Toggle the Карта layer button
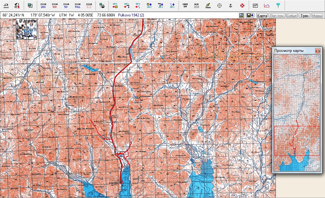This screenshot has width=325, height=198. click(x=262, y=15)
